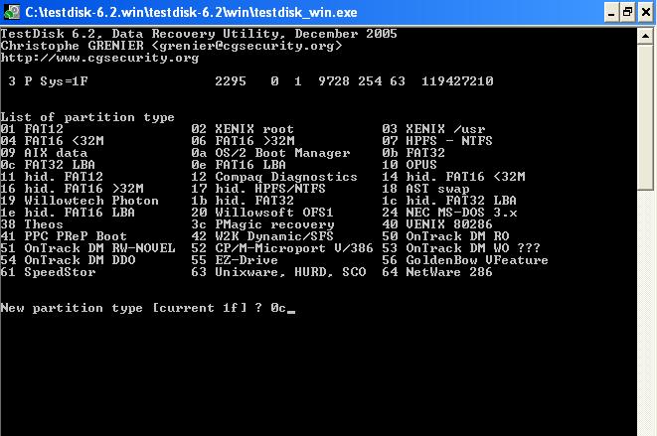Screen dimensions: 657x436
Task: Click the '52 CP/M-Microport V/386' entry
Action: pyautogui.click(x=282, y=248)
